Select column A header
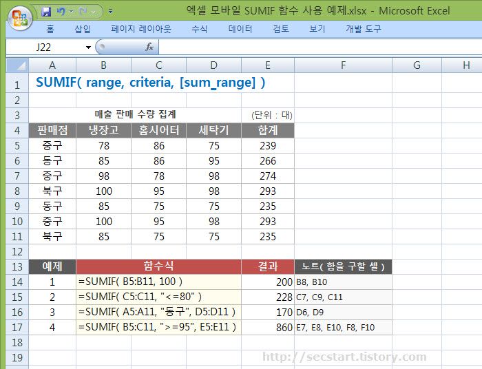The height and width of the screenshot is (369, 482). (x=52, y=65)
